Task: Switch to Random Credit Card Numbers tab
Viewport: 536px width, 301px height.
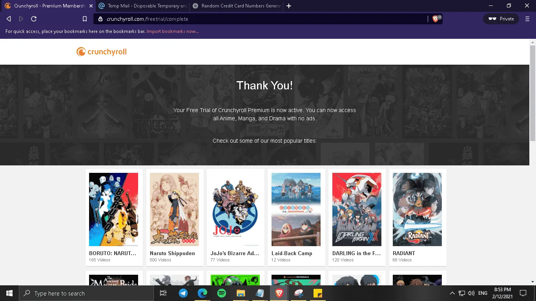Action: [237, 6]
